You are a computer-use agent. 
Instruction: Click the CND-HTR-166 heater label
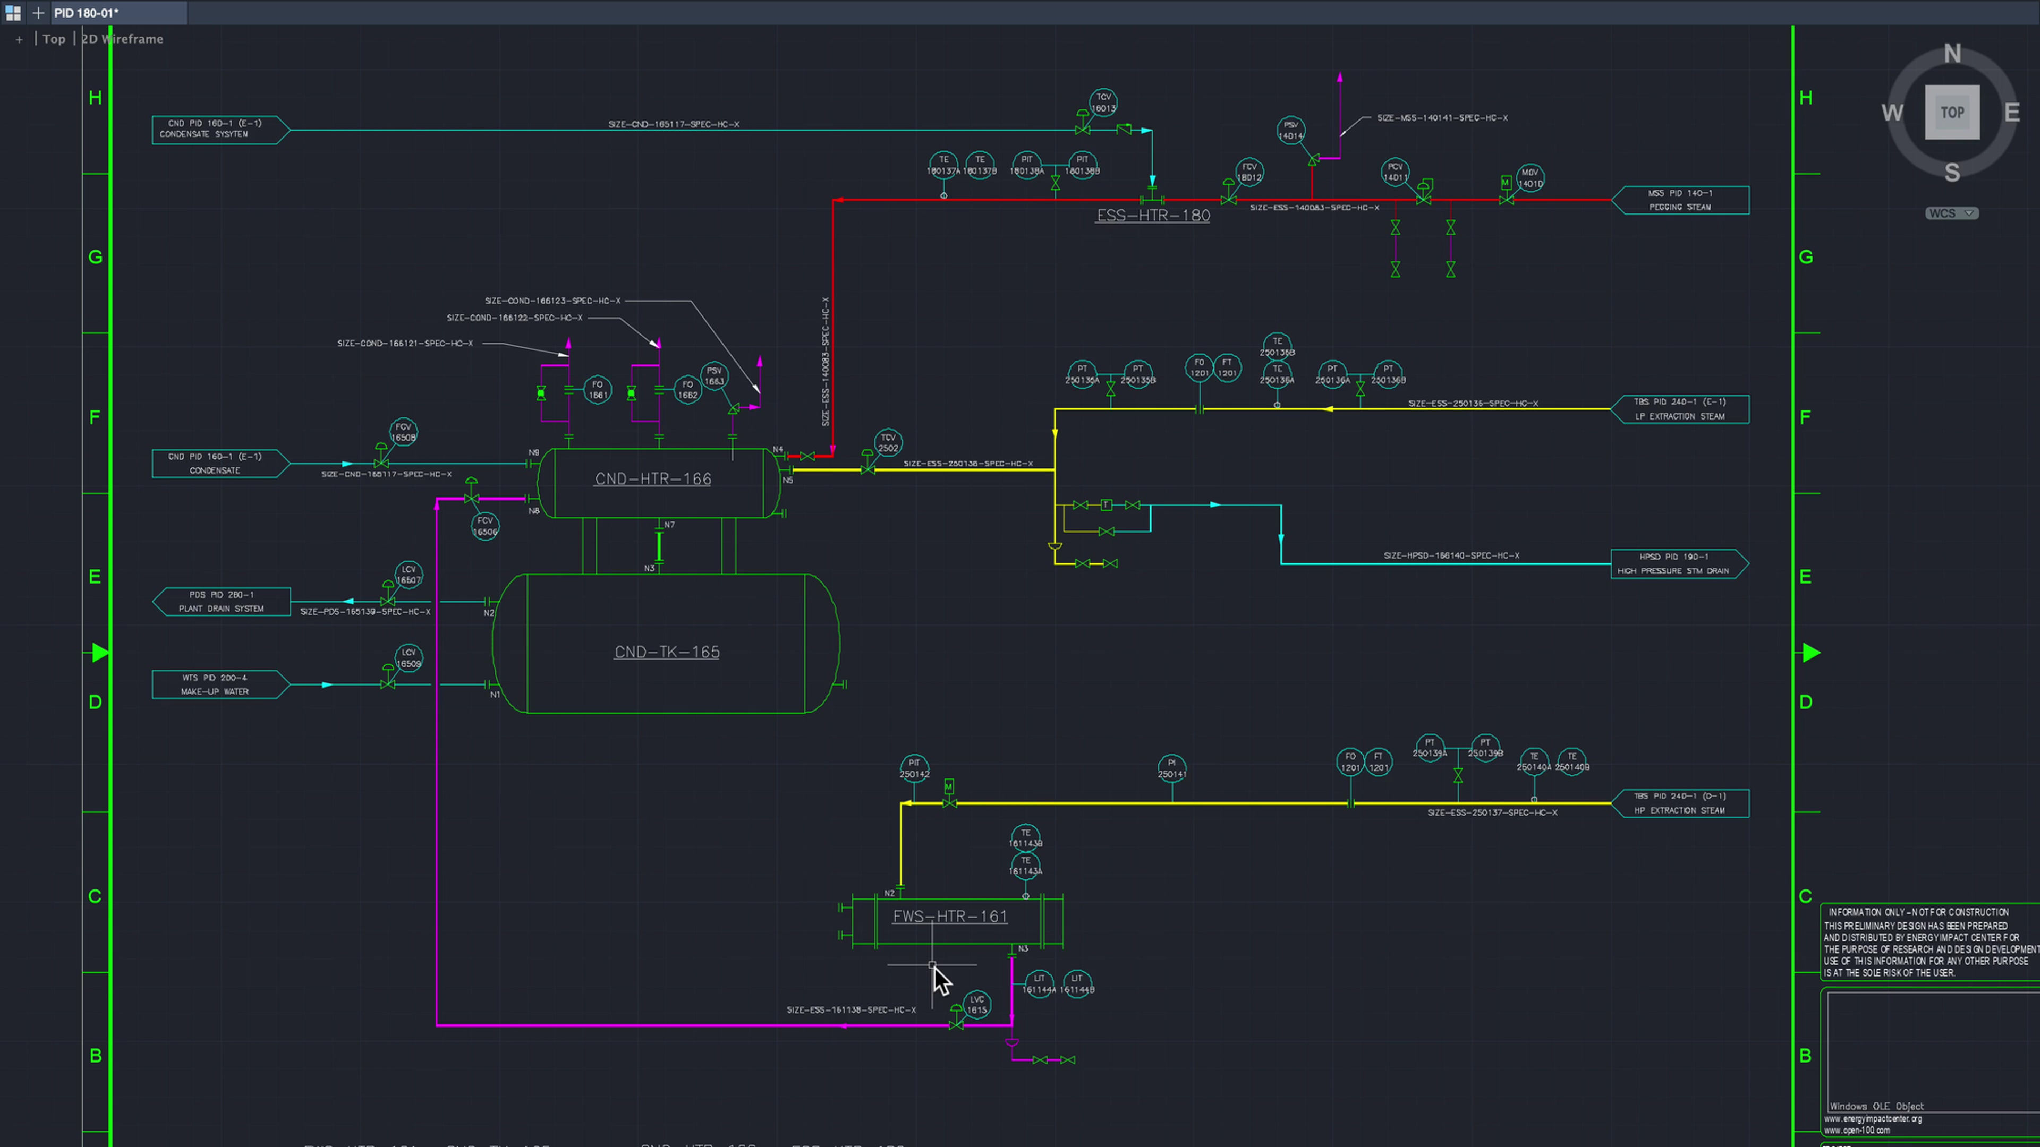[653, 479]
